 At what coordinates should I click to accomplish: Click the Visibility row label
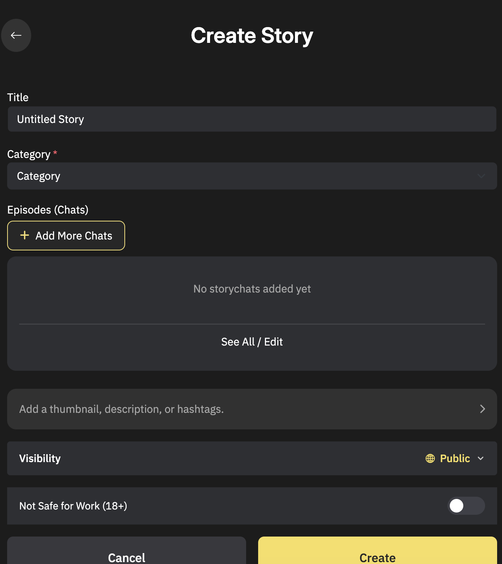coord(40,458)
